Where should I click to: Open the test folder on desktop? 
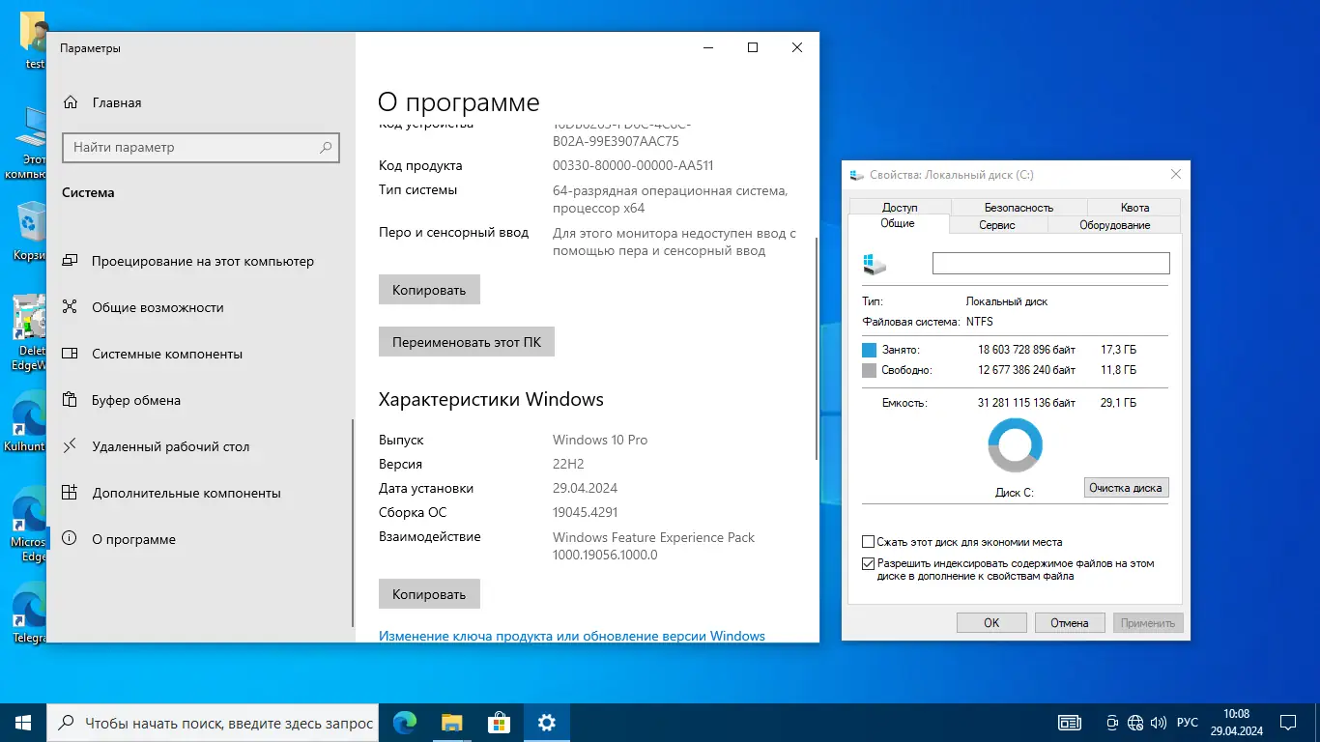[35, 39]
